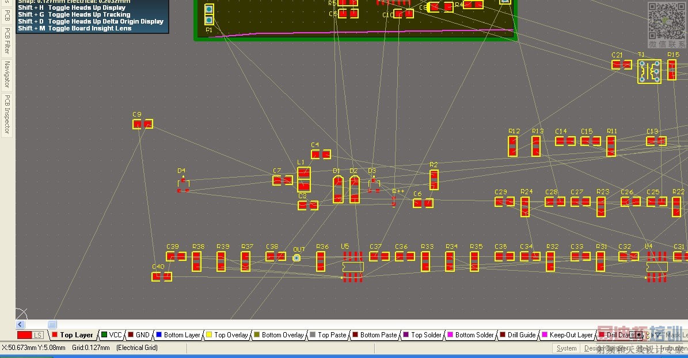Select diode D2 footprint

(355, 189)
